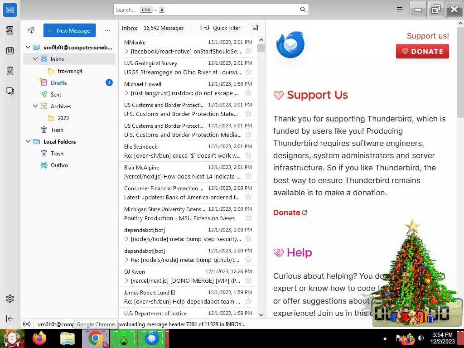
Task: Select the frowning4 folder
Action: coord(69,71)
